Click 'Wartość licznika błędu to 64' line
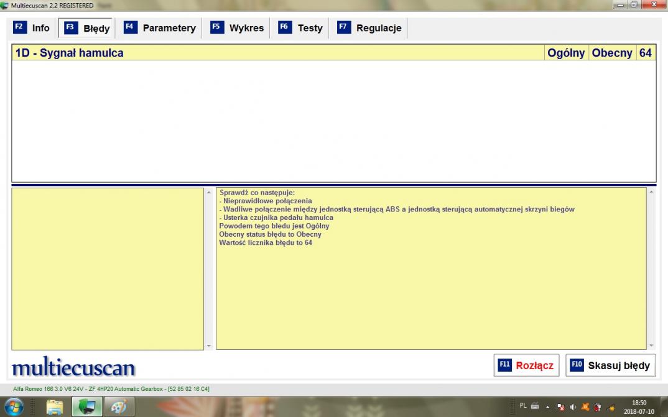Screen dimensions: 668x417 coord(266,242)
